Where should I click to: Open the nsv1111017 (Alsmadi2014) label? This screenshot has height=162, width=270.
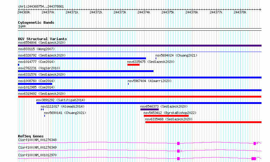[62, 106]
